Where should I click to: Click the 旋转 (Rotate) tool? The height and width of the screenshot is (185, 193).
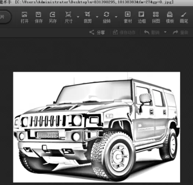(107, 18)
